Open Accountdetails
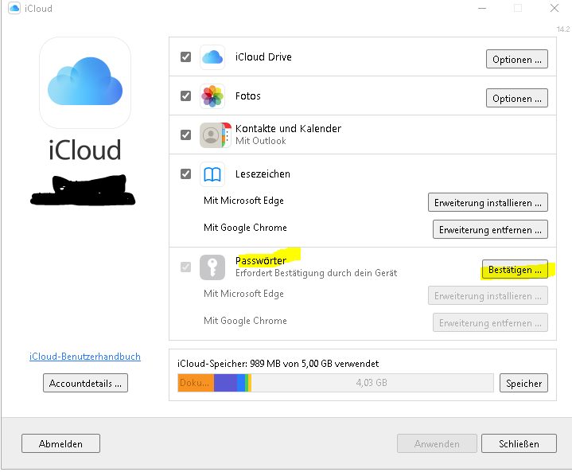This screenshot has height=472, width=572. 85,383
